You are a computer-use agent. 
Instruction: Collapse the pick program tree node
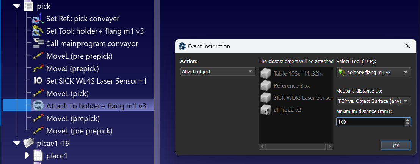[17, 6]
